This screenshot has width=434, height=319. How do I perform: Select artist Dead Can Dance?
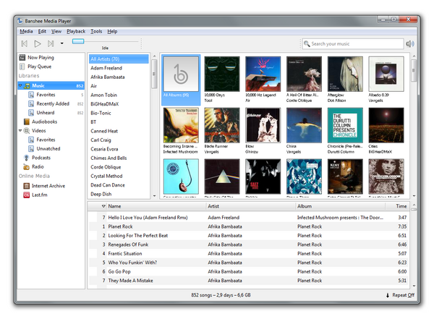click(119, 185)
